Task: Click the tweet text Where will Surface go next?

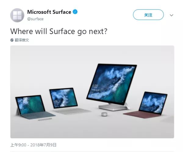Action: click(x=59, y=31)
